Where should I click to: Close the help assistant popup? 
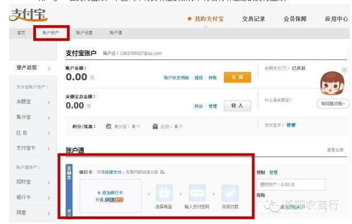(x=345, y=70)
